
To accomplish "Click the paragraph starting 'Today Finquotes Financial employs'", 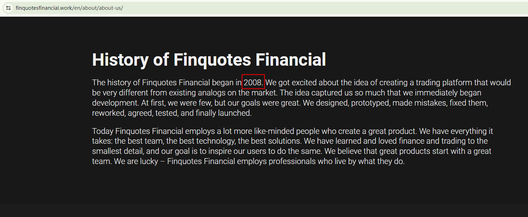I will (x=291, y=146).
